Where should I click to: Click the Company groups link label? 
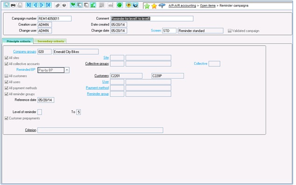pyautogui.click(x=25, y=52)
